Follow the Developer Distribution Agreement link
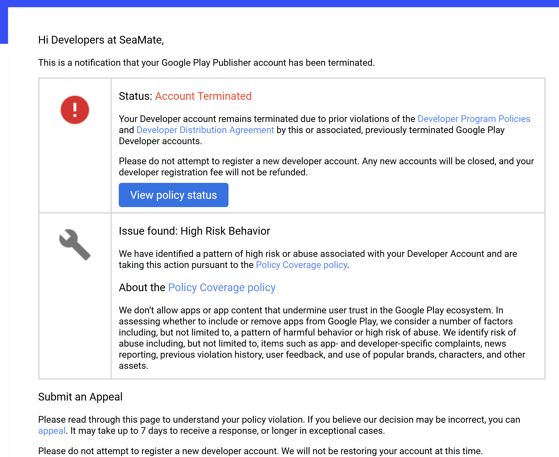559x457 pixels. pyautogui.click(x=205, y=130)
